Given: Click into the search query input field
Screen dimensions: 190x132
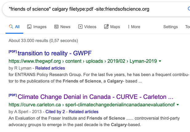Looking at the screenshot, I should click(x=95, y=9).
